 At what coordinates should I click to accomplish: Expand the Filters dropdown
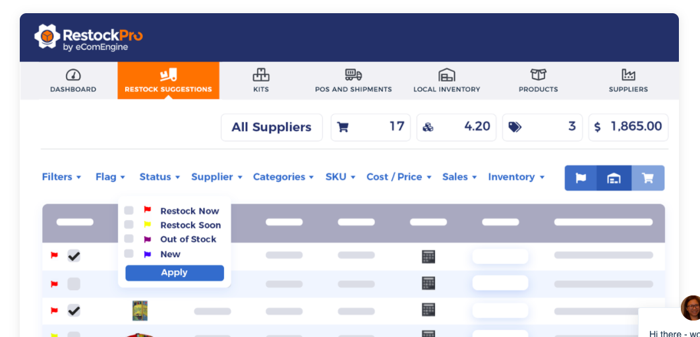click(x=61, y=177)
